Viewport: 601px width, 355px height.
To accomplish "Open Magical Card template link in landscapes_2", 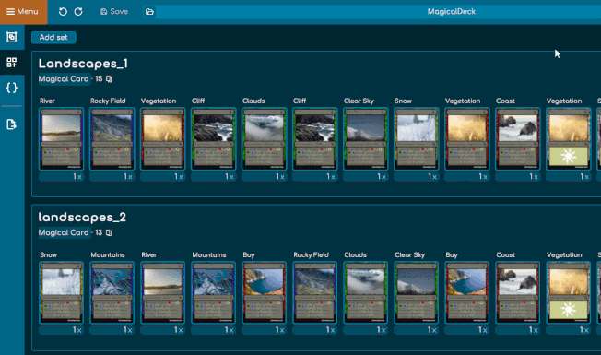I will 64,232.
